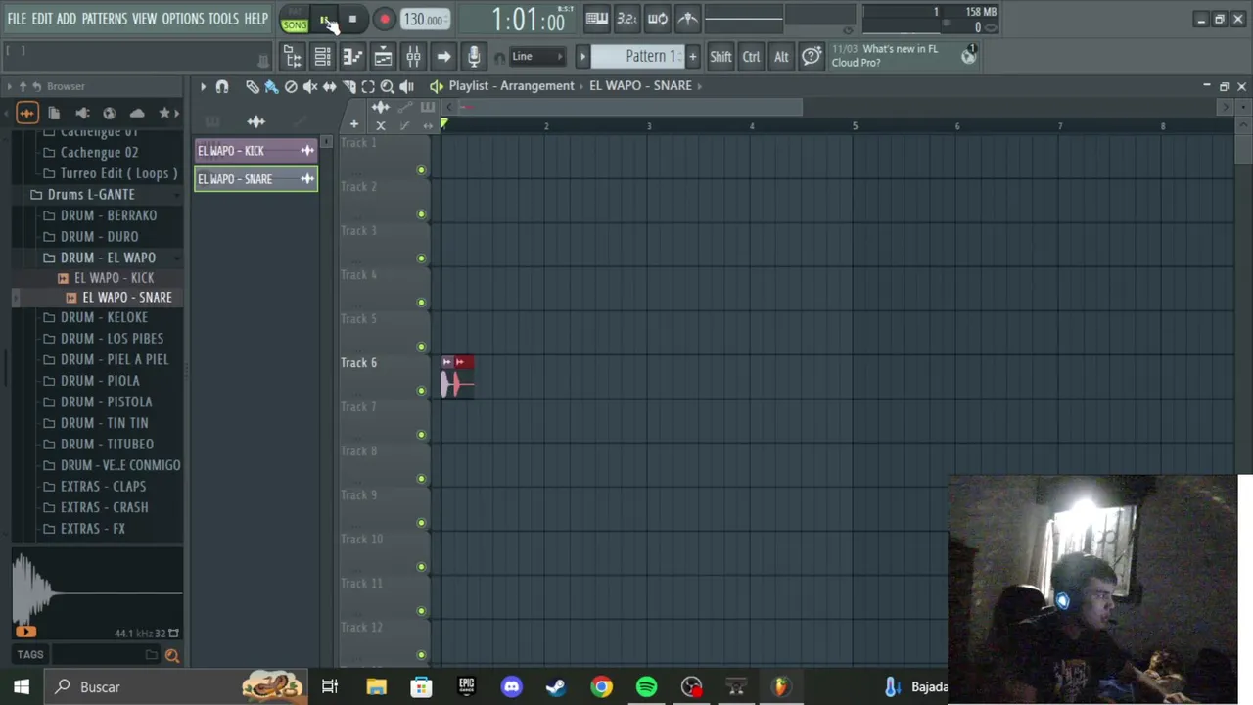Viewport: 1253px width, 705px height.
Task: Toggle the 3.2 countdown before recording
Action: (x=626, y=19)
